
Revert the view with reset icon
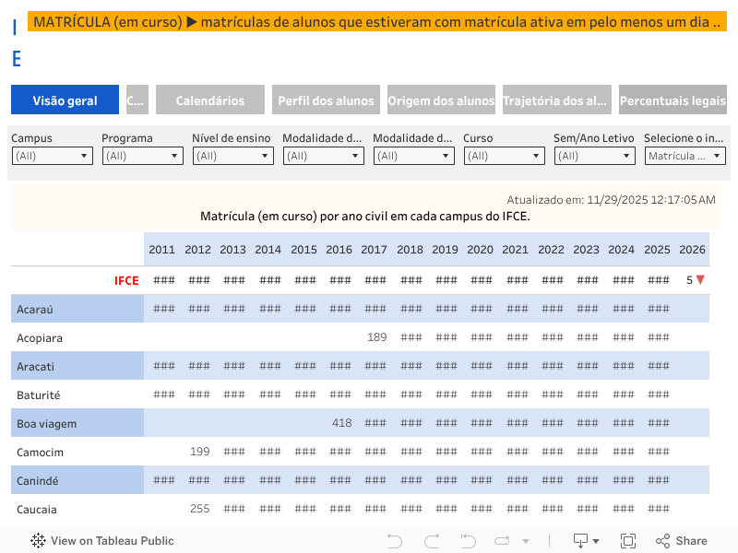tap(468, 541)
